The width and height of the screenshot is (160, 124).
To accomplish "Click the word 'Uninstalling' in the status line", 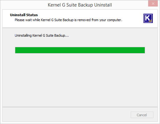I will click(x=23, y=35).
